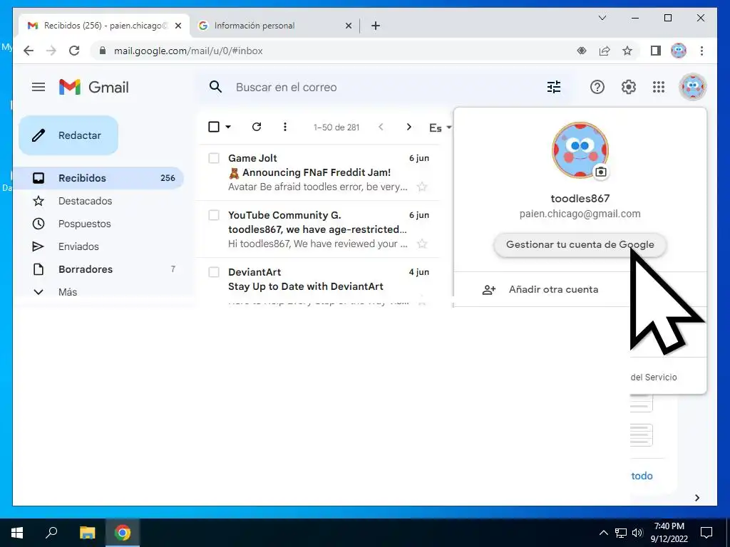Change profile picture via camera icon
The image size is (730, 547).
click(x=601, y=172)
